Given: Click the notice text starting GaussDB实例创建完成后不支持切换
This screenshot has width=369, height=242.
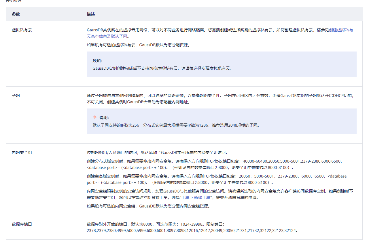Looking at the screenshot, I should point(162,68).
